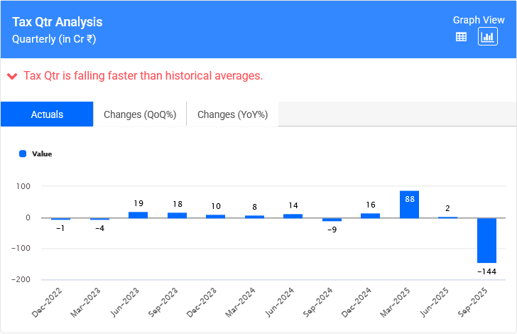Screen dimensions: 517x334
Task: Click the Graph View label
Action: coord(479,20)
